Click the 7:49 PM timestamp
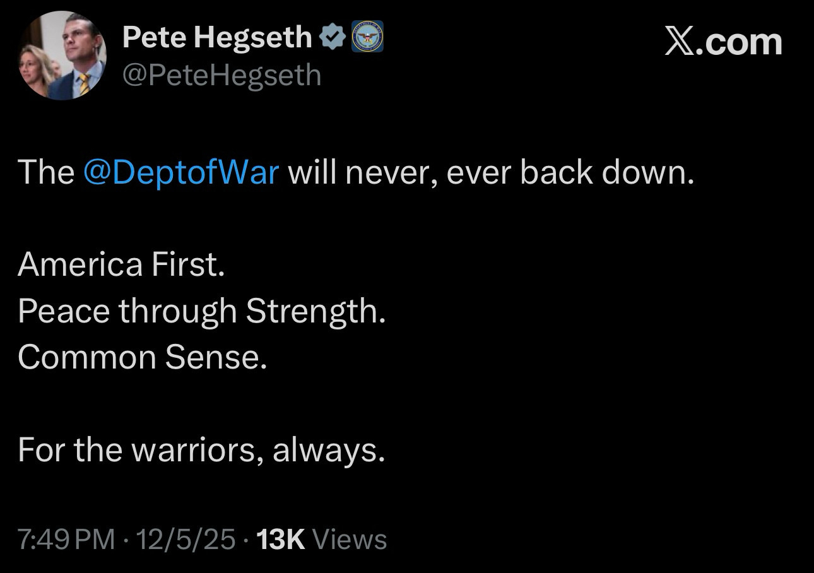 (66, 540)
